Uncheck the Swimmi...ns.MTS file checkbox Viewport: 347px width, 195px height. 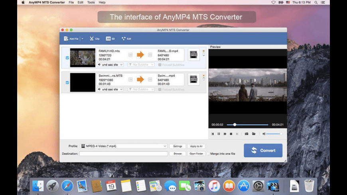pyautogui.click(x=67, y=82)
